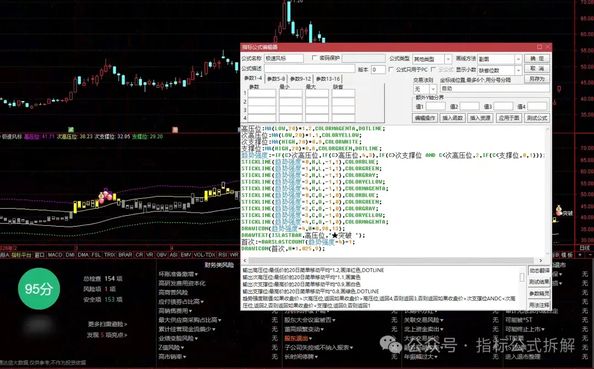This screenshot has height=369, width=594.
Task: Switch to 参数9-12 tab
Action: point(300,79)
